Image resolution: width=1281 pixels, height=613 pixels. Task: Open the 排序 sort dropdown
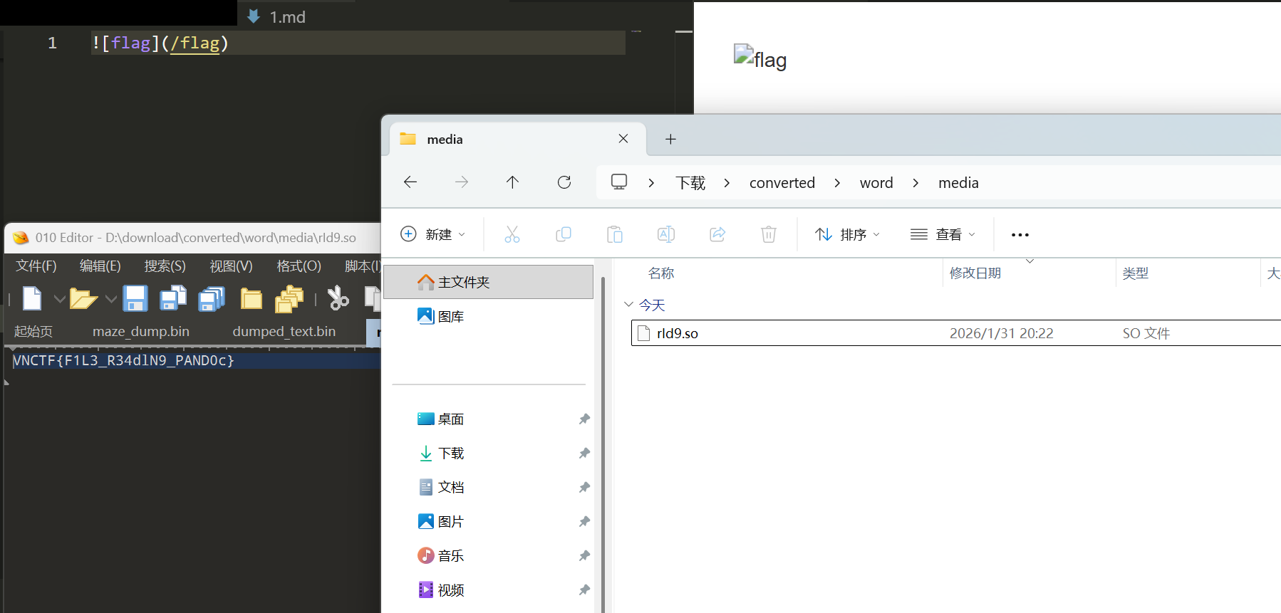click(x=848, y=234)
